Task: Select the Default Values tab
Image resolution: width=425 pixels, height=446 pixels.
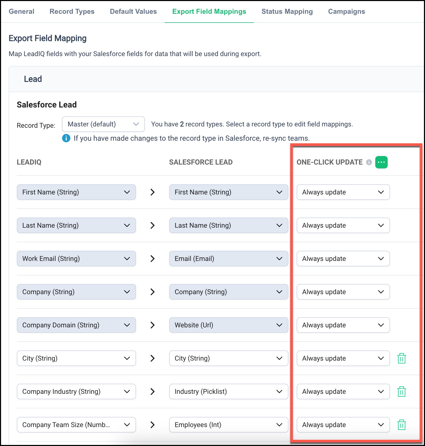Action: click(x=133, y=11)
